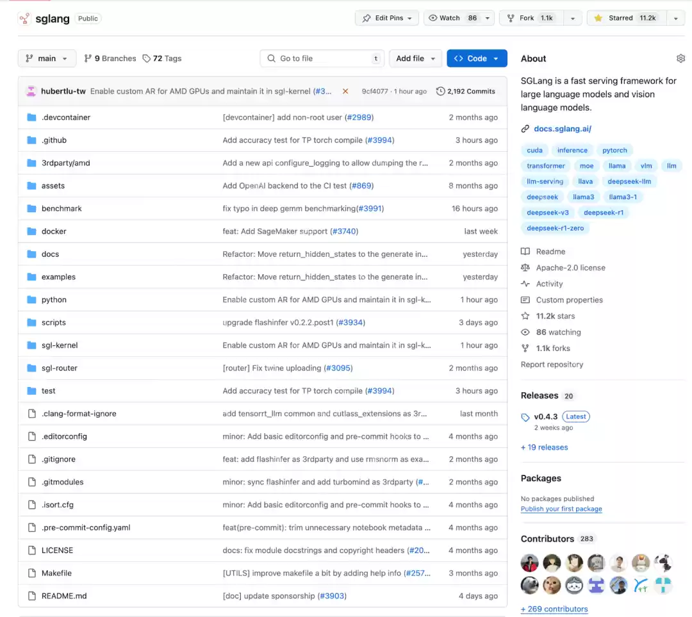Click the LICENSE file icon
Image resolution: width=692 pixels, height=617 pixels.
tap(32, 550)
